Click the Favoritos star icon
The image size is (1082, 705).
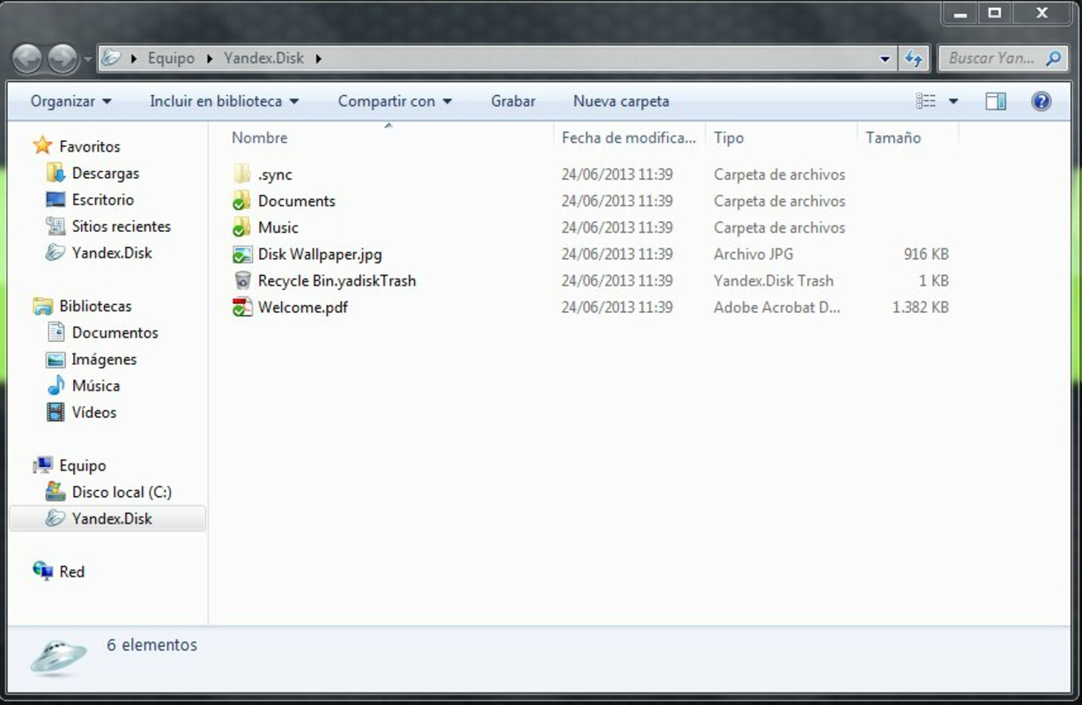[x=42, y=146]
